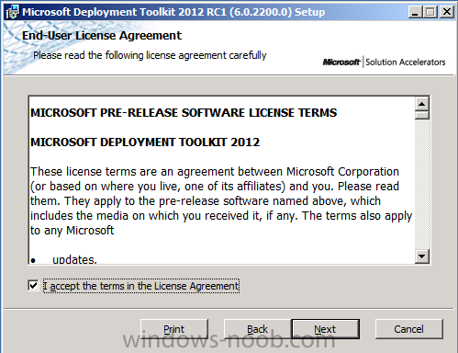This screenshot has width=458, height=353.
Task: Click the MICROSOFT DEPLOYMENT TOOLKIT 2012 heading
Action: tap(145, 142)
